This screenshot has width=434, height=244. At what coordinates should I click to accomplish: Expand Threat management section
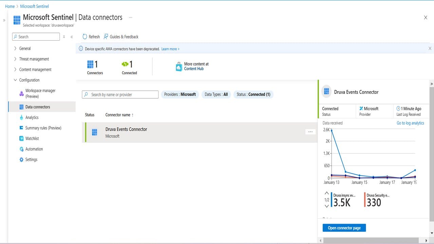click(x=34, y=59)
